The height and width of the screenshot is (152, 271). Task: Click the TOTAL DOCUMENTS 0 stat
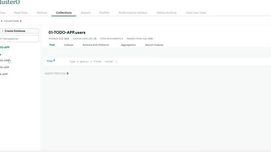click(111, 38)
